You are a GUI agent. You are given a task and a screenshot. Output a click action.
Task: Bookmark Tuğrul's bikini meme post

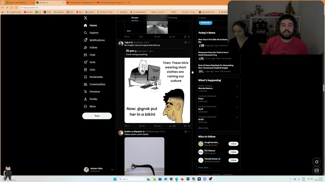coord(185,126)
